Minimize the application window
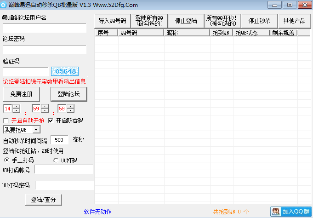The width and height of the screenshot is (313, 218). click(275, 5)
